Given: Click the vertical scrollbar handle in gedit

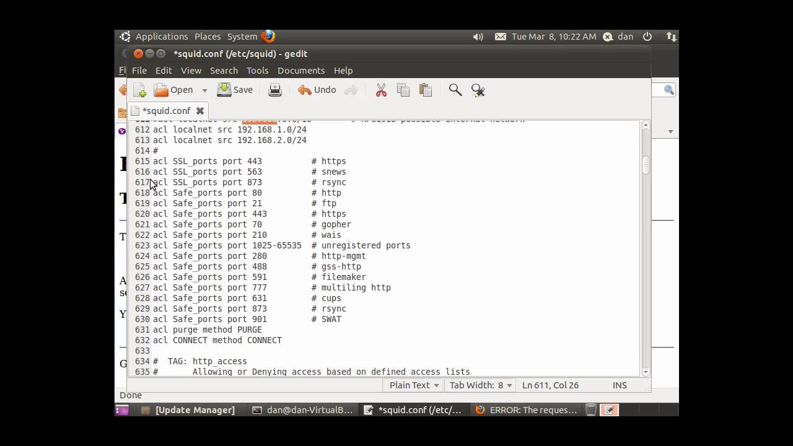Looking at the screenshot, I should pyautogui.click(x=646, y=165).
